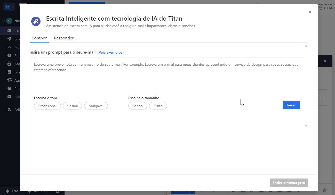The width and height of the screenshot is (335, 195).
Task: Click the Powered by Titan logo
Action: tap(326, 7)
